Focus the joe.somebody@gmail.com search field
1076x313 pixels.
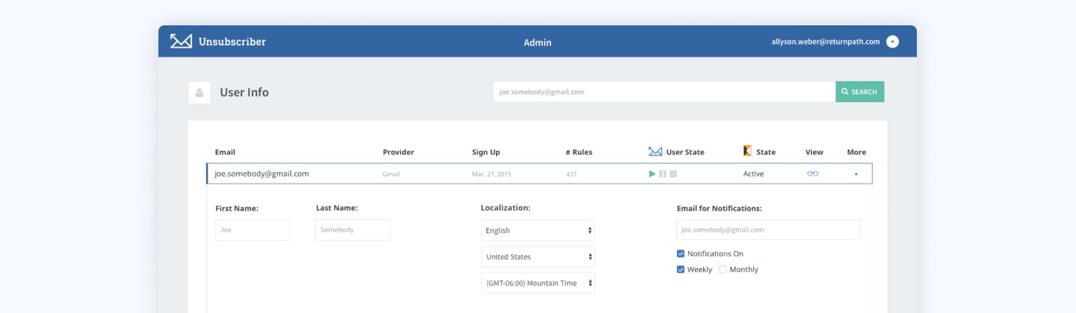click(x=664, y=92)
